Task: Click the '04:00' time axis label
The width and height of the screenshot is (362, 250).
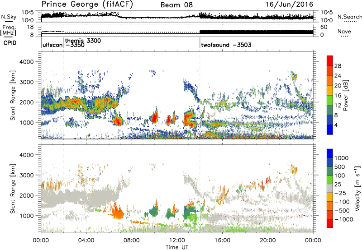Action: click(x=86, y=241)
